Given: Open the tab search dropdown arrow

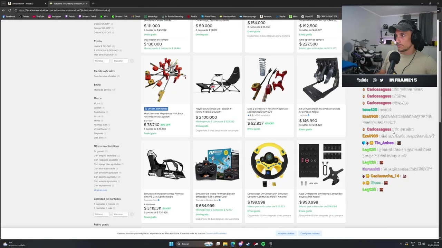Looking at the screenshot, I should (3, 3).
